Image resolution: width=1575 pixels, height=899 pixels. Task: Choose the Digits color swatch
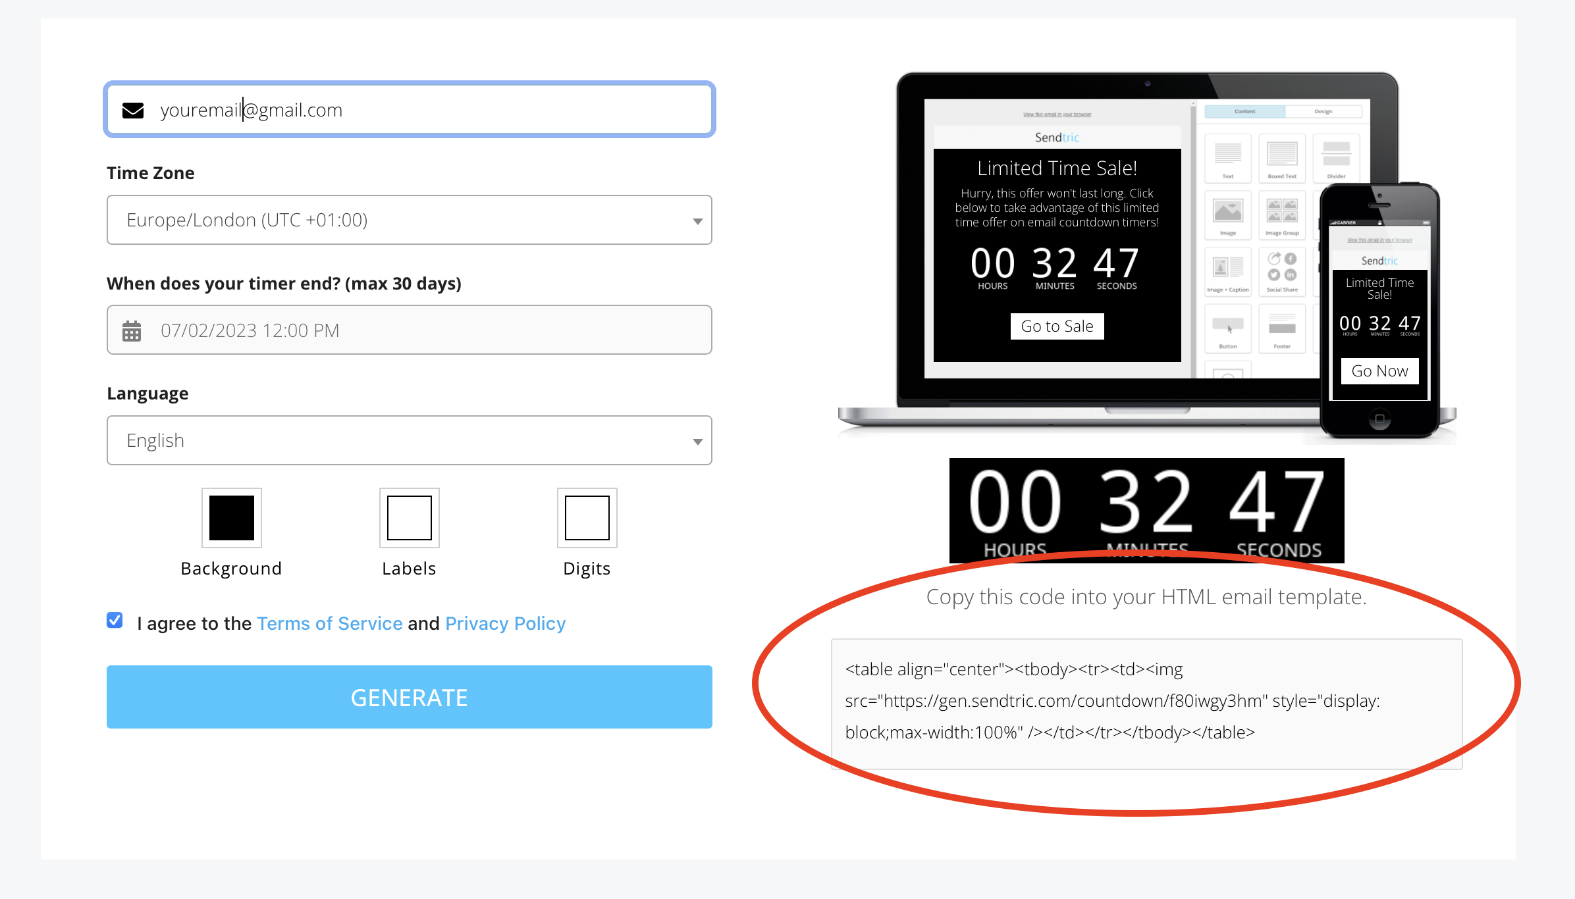(587, 518)
